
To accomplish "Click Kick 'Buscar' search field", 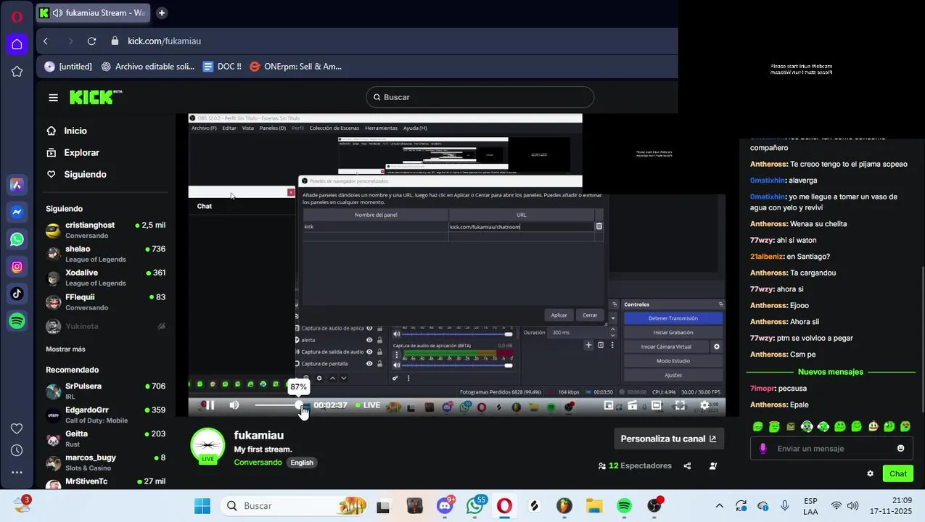I will point(480,97).
